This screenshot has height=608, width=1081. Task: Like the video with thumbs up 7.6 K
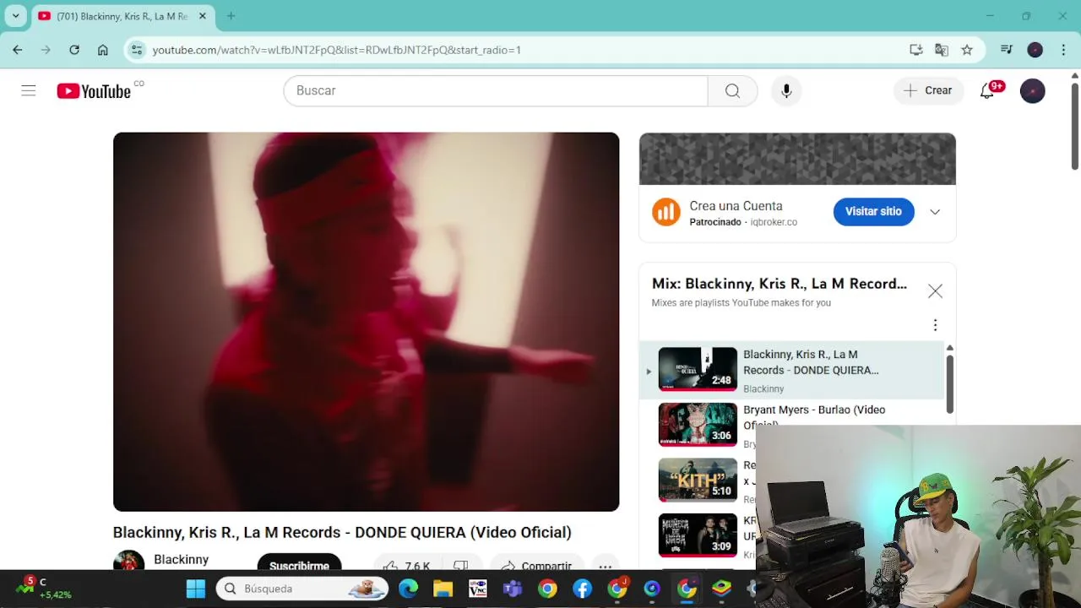click(x=406, y=565)
